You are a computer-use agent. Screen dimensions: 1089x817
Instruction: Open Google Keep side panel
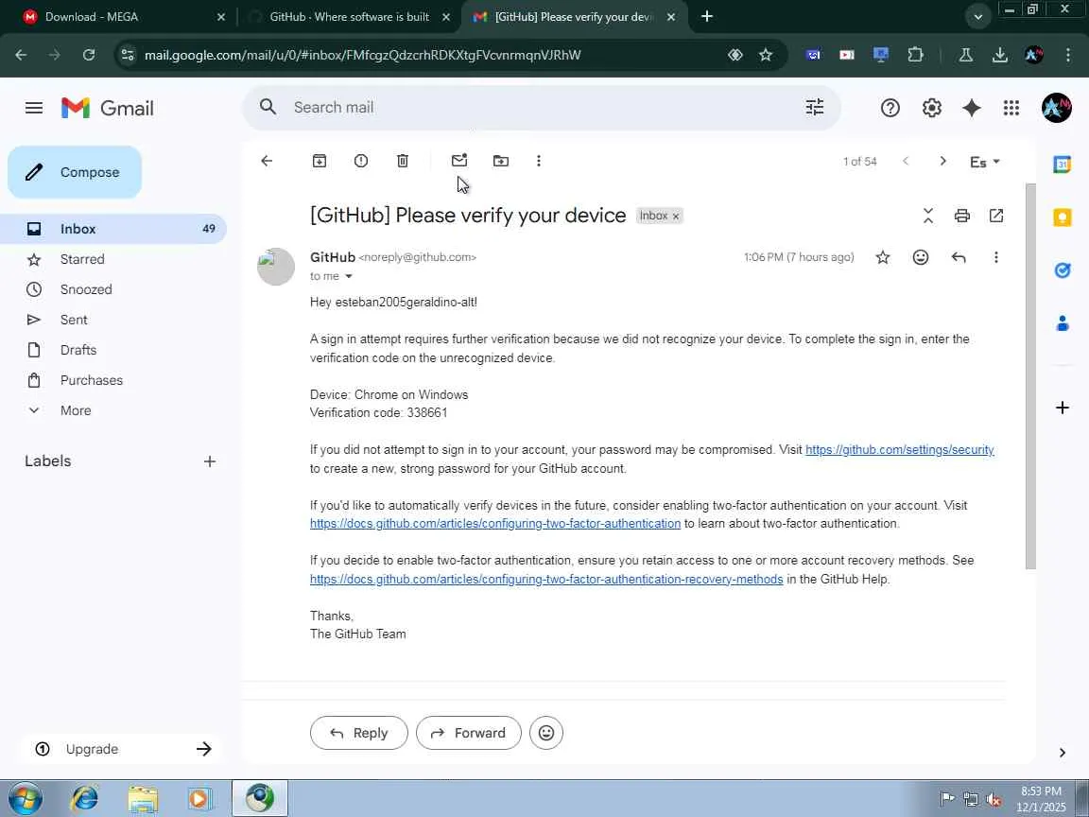point(1062,217)
